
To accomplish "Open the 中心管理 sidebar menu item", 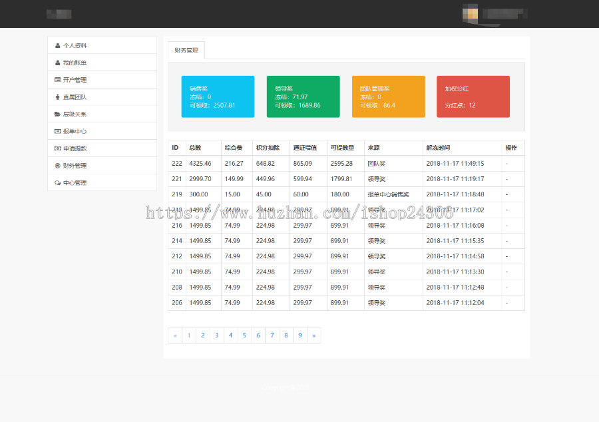I will pos(75,183).
